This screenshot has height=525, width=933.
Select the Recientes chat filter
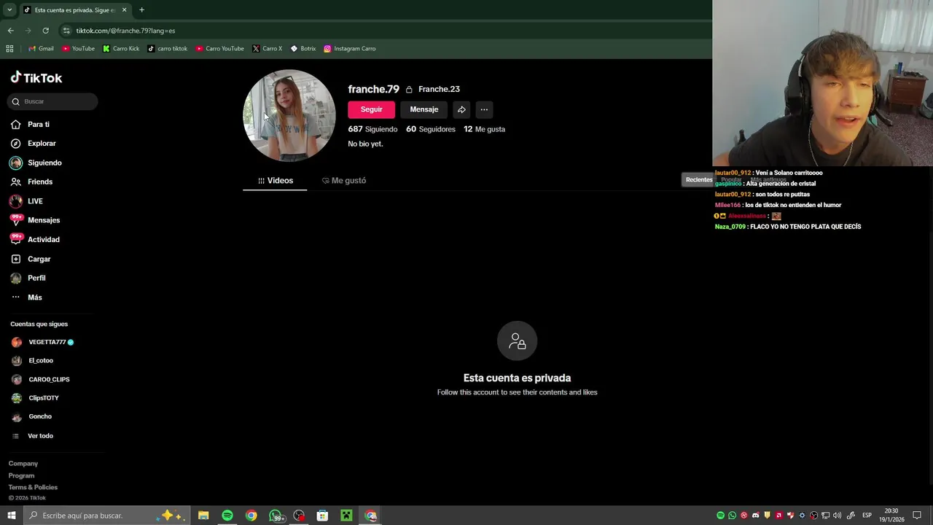point(698,180)
